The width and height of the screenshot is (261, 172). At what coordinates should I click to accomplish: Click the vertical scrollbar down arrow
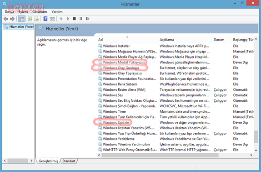[x=256, y=150]
